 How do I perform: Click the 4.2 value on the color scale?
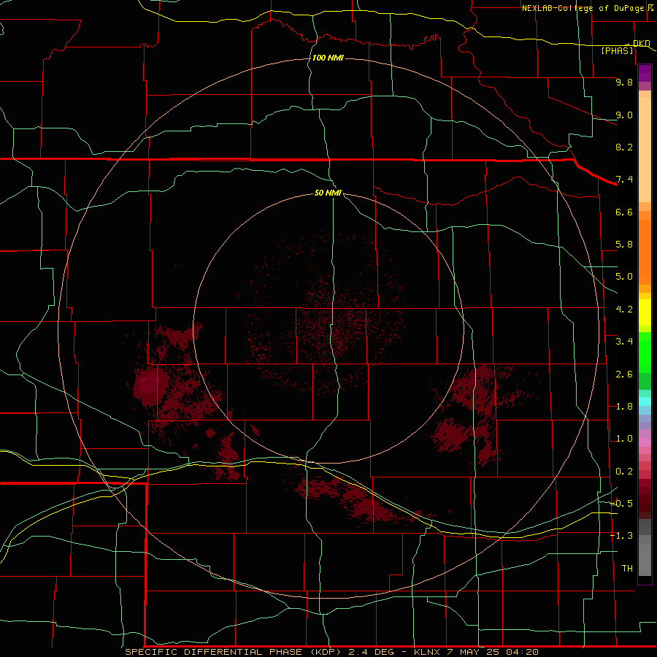(624, 310)
